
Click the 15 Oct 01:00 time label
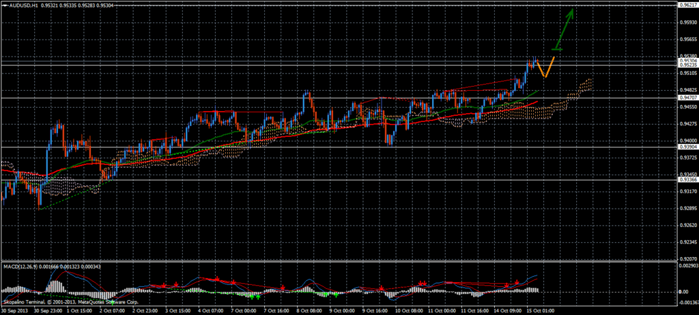[542, 310]
